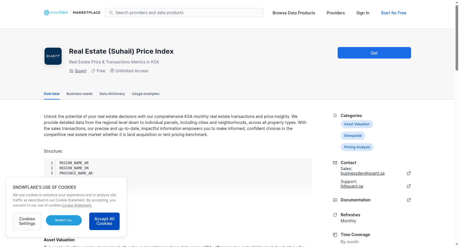Click the Geospatial category chip
Screen dimensions: 459x247
click(353, 136)
